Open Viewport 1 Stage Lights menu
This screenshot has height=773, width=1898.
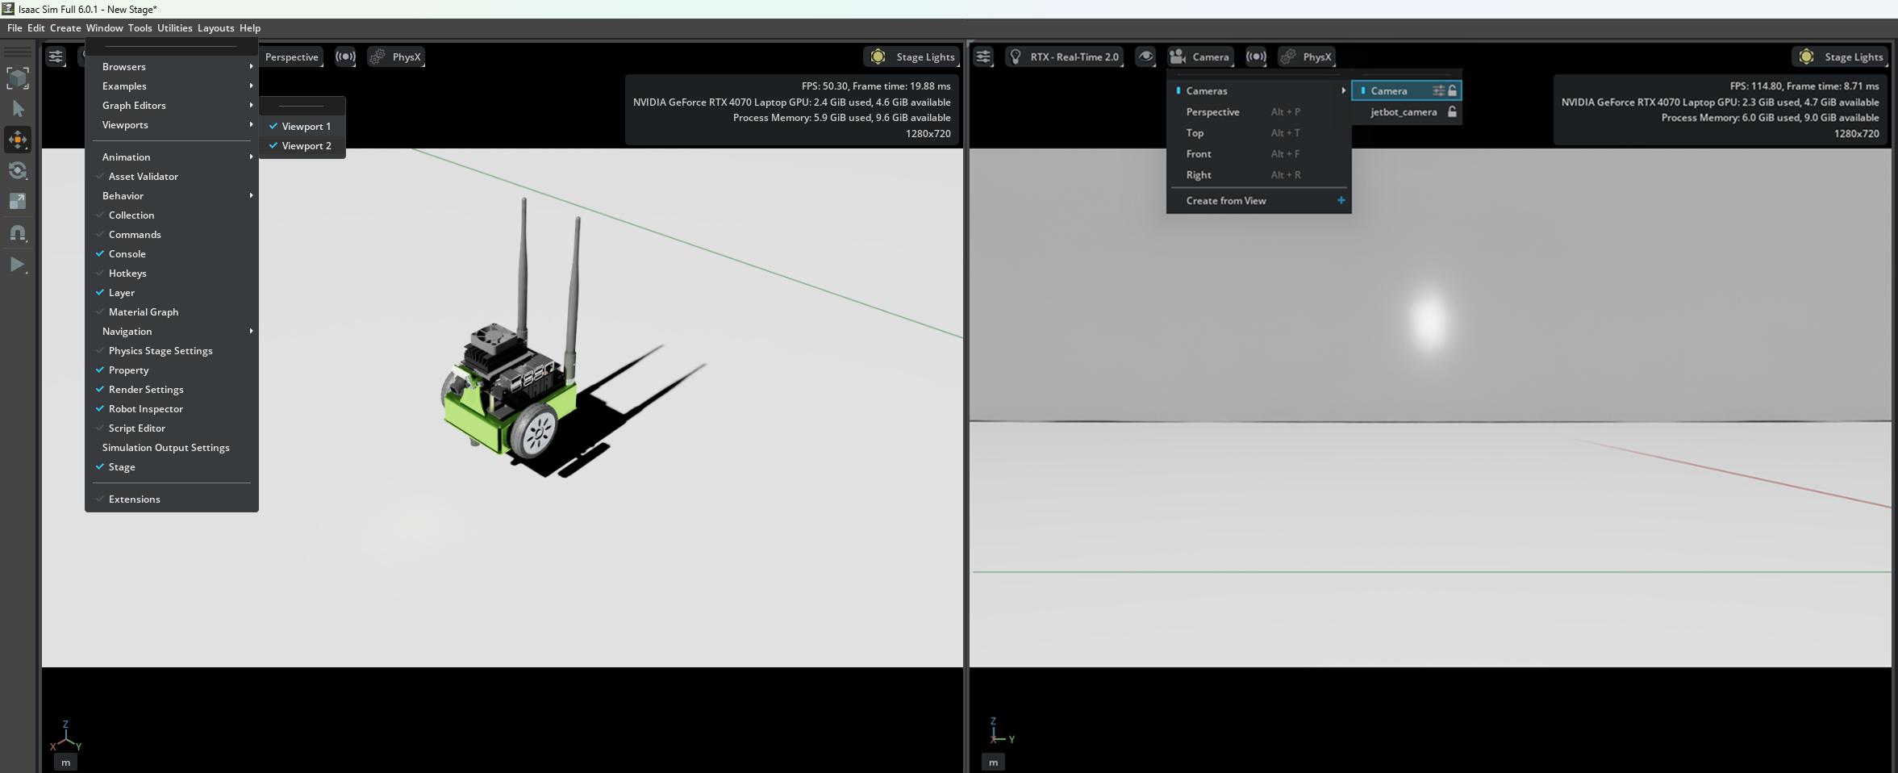click(912, 56)
